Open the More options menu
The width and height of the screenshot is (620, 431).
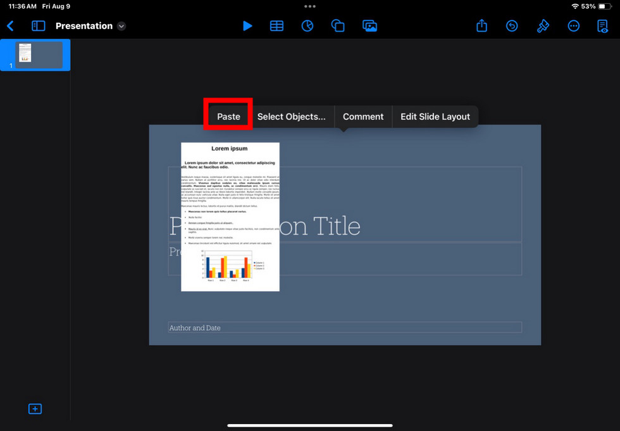point(573,26)
